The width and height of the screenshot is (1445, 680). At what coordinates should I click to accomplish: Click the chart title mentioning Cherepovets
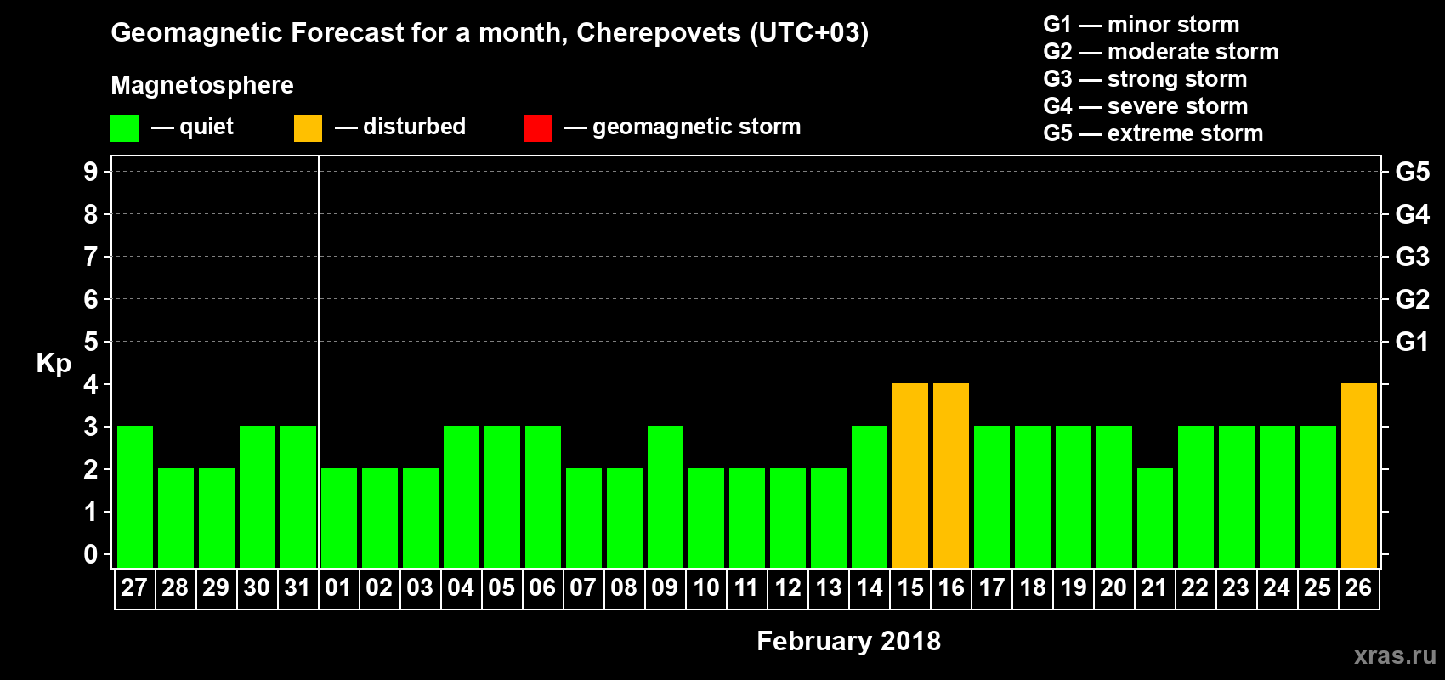pyautogui.click(x=490, y=32)
